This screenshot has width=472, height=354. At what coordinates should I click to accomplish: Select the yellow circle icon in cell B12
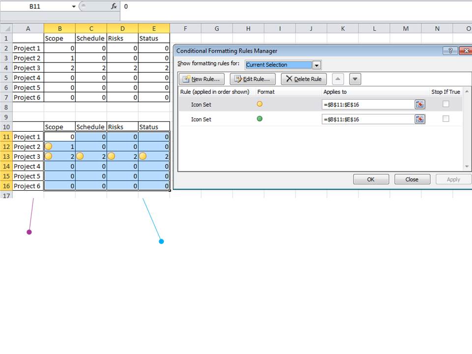click(48, 147)
